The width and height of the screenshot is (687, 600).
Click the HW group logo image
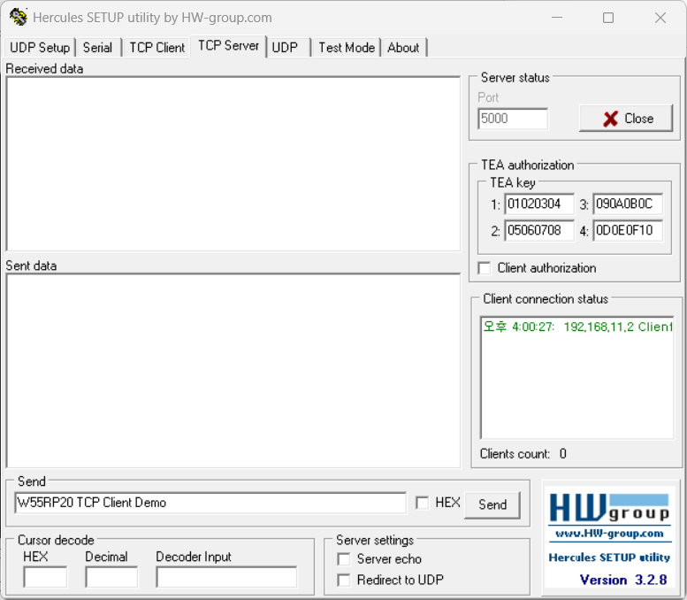tap(608, 508)
